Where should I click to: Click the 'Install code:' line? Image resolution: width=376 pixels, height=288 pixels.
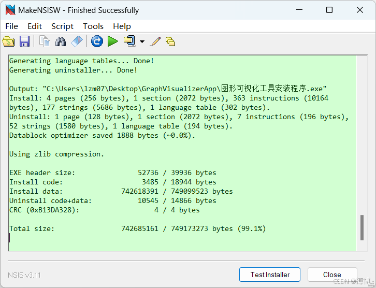tap(113, 182)
